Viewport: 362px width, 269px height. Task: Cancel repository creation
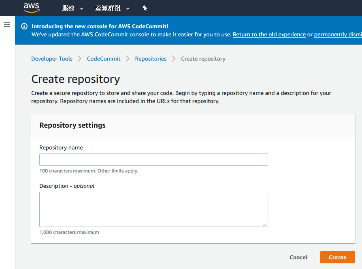pos(298,257)
